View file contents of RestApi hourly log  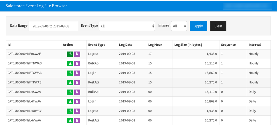pyautogui.click(x=77, y=83)
